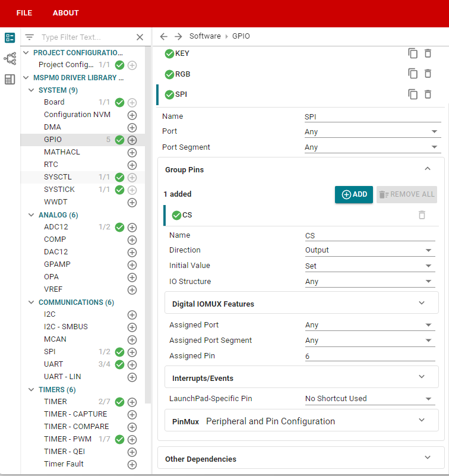449x476 pixels.
Task: Delete the SPI GPIO group
Action: click(428, 94)
